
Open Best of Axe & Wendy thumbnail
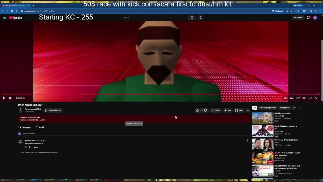pos(263,144)
